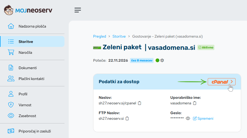
Task: Copy the Naslov cPanel address
Action: point(139,103)
